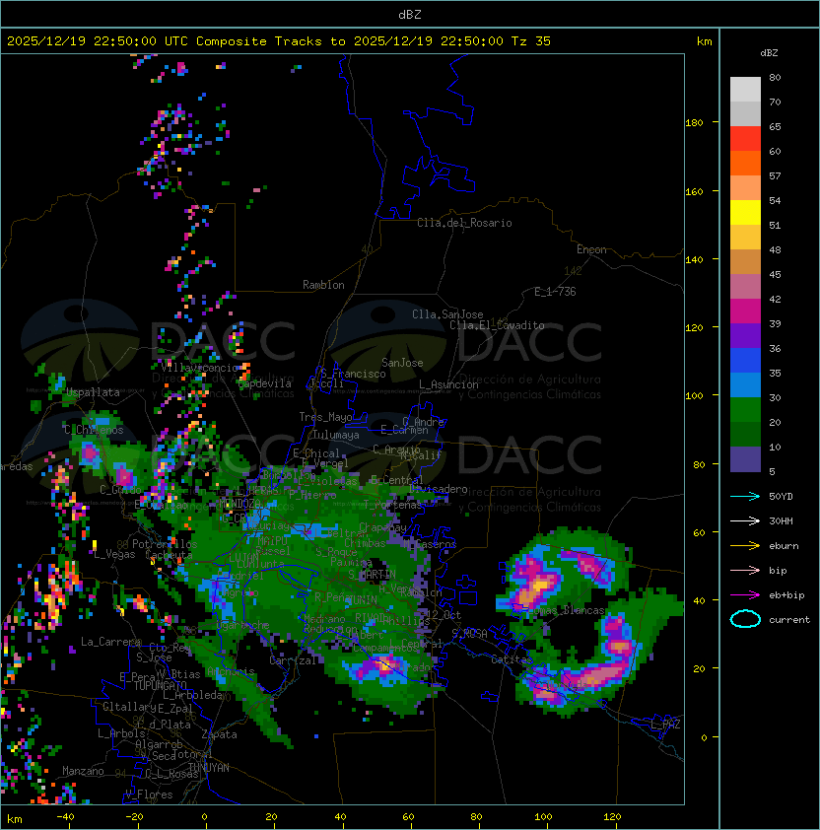Screen dimensions: 820x830
Task: Select the green swatch between 30 and 20
Action: point(745,410)
